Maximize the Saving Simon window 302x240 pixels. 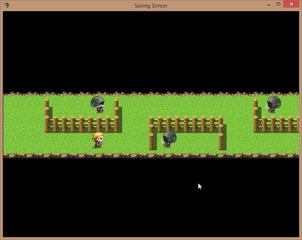pyautogui.click(x=278, y=4)
